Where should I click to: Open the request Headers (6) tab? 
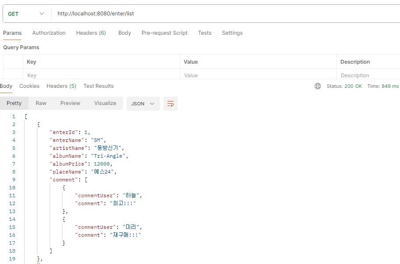[x=91, y=33]
